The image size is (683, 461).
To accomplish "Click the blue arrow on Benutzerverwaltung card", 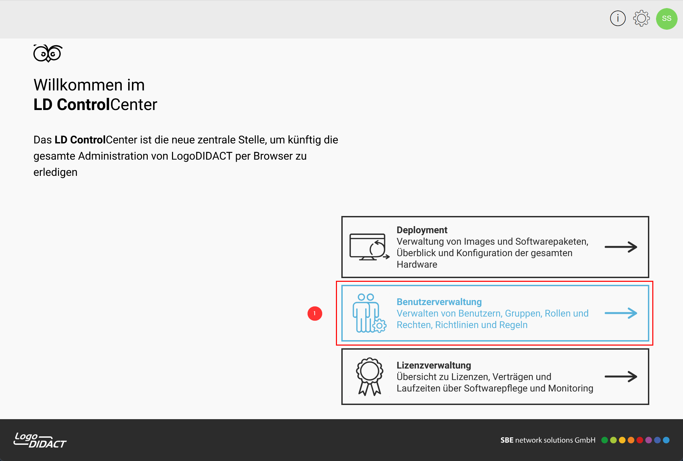I will pyautogui.click(x=621, y=313).
